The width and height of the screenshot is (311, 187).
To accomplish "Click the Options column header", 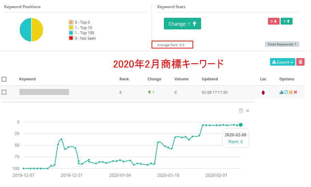I will click(x=287, y=79).
